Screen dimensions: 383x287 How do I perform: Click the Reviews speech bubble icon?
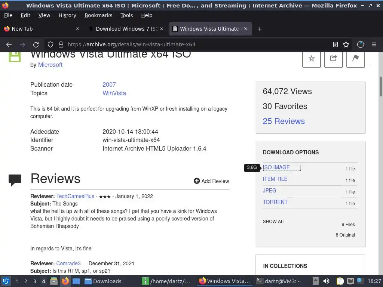coord(15,180)
